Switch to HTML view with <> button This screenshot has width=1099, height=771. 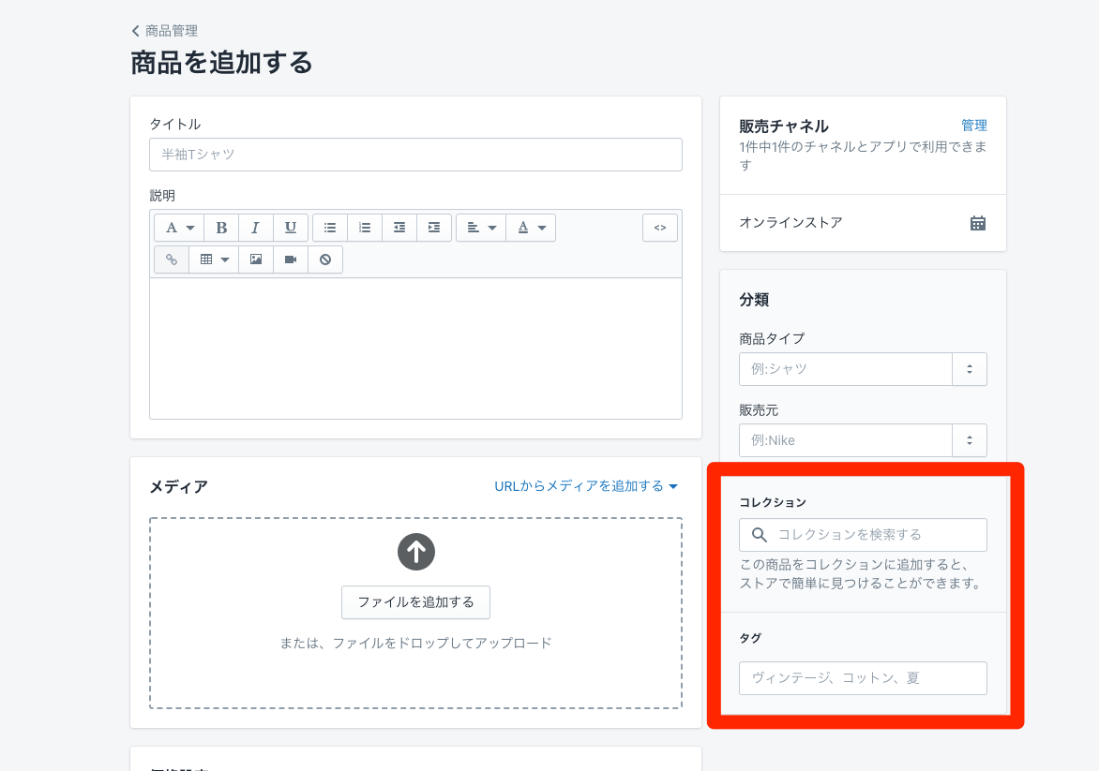click(x=660, y=228)
